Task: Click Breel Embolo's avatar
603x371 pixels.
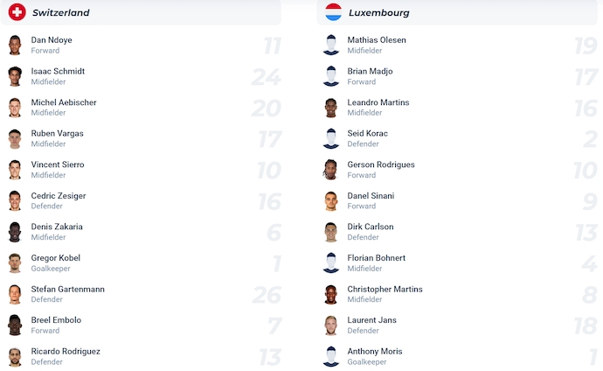Action: 15,325
